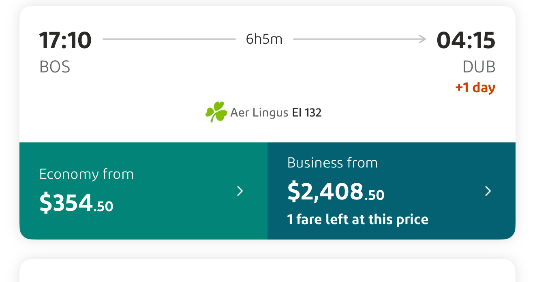535x282 pixels.
Task: Click the BOS departure airport code
Action: tap(55, 67)
